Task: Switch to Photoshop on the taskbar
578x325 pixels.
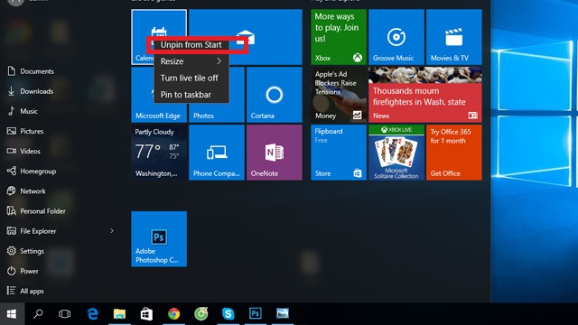Action: tap(256, 314)
